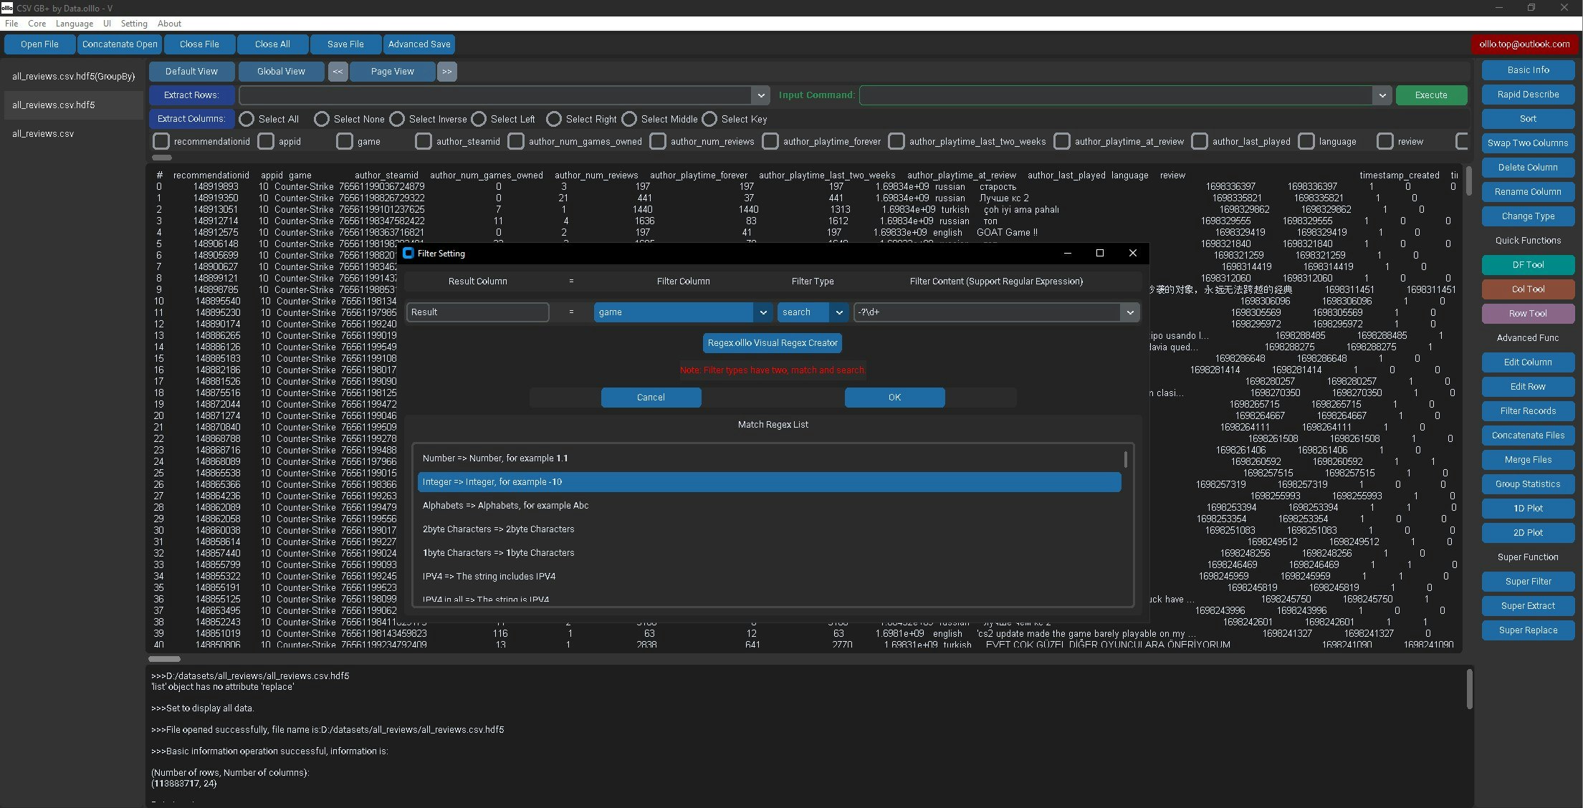Open Regex.olllo Visual Regex Creator
Screen dimensions: 1583x808
(773, 343)
